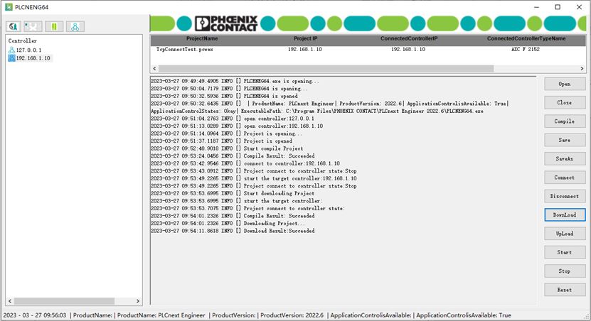Click the DownLoad button

(x=564, y=214)
